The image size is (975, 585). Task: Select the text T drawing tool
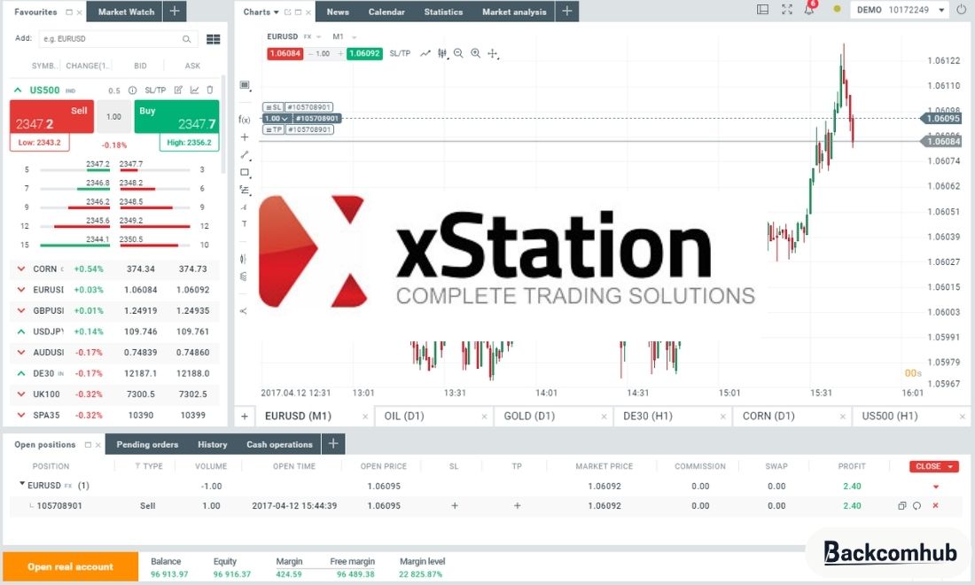245,223
